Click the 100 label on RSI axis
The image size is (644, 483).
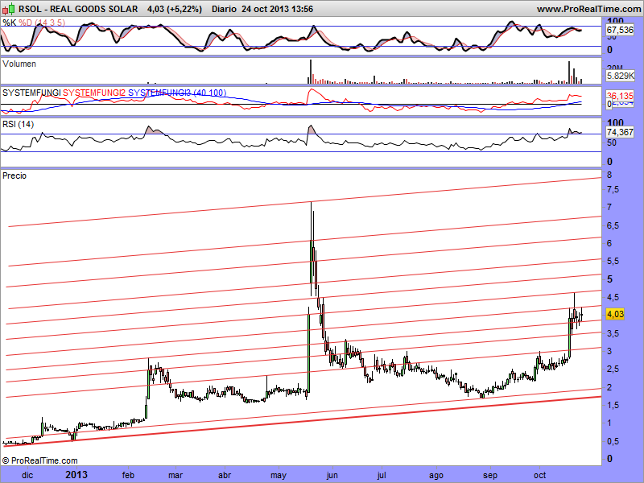[615, 123]
